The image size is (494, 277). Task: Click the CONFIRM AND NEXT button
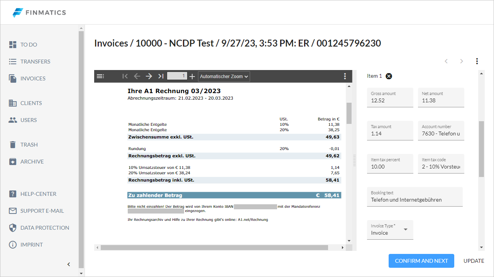[x=421, y=261]
